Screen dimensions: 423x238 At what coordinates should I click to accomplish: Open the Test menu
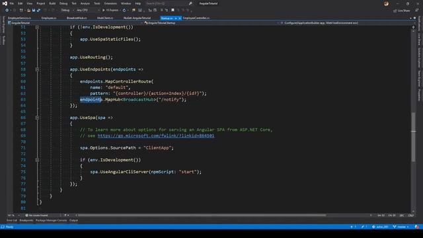pos(74,3)
